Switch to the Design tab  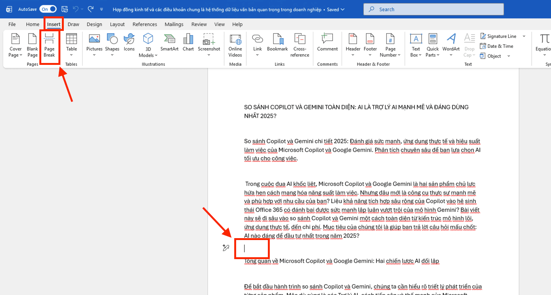click(94, 24)
